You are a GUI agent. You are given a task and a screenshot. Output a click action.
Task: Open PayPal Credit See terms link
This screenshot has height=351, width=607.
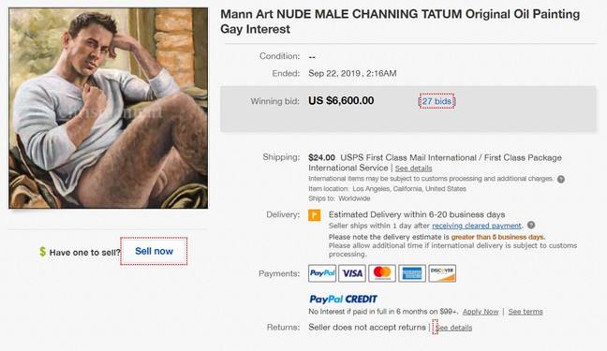pos(526,312)
